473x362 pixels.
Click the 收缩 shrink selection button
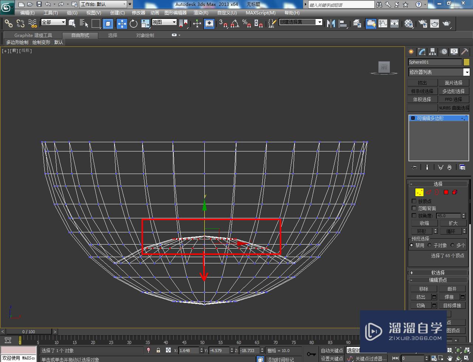[x=424, y=223]
